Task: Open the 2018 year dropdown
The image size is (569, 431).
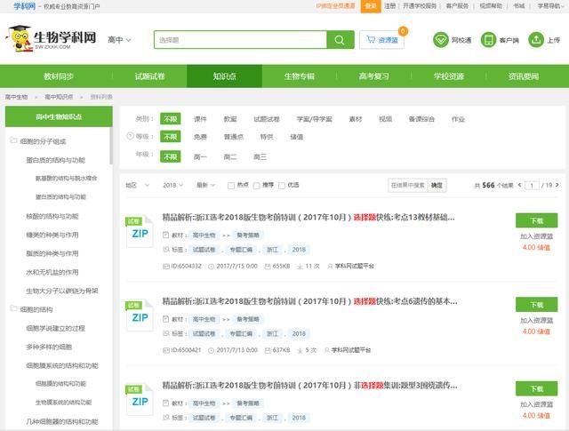Action: coord(173,185)
